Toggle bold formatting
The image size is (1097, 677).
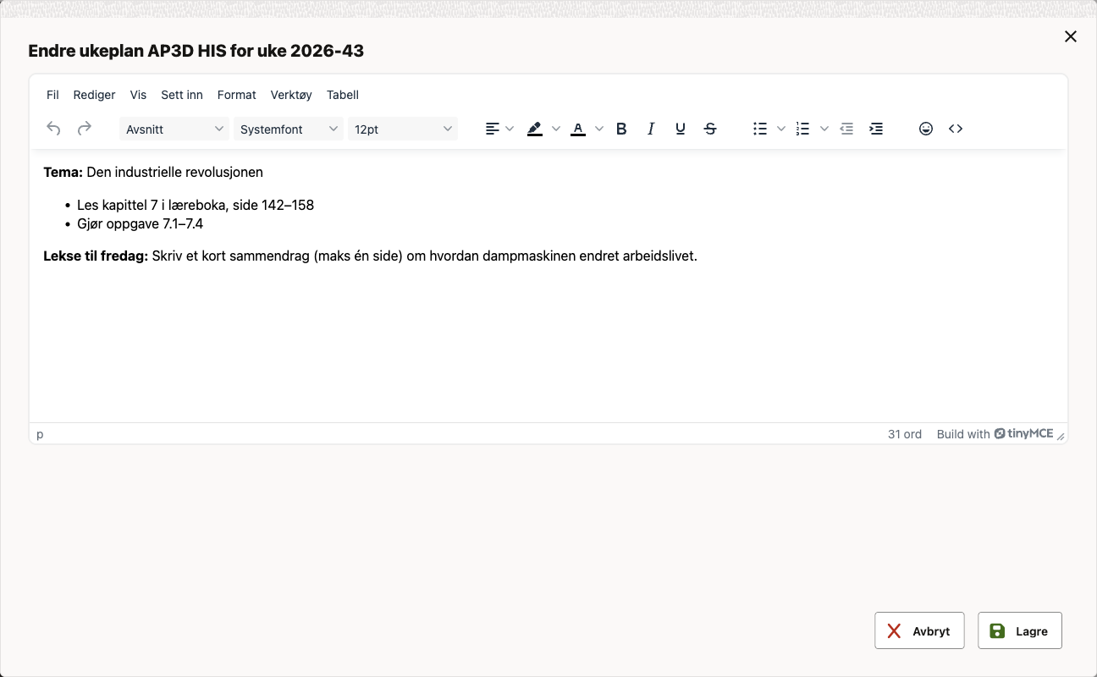pos(621,129)
